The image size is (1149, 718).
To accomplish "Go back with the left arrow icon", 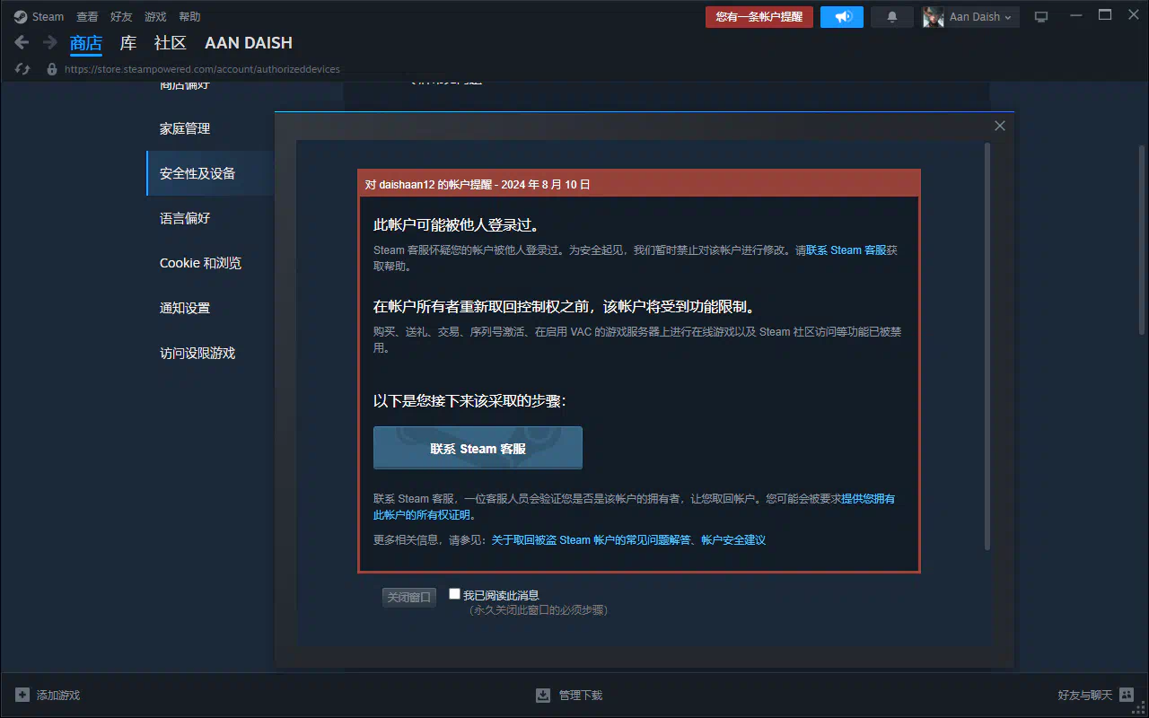I will point(22,42).
